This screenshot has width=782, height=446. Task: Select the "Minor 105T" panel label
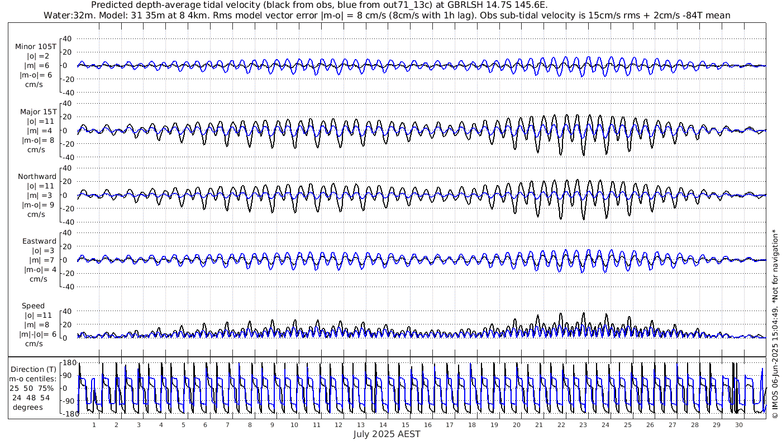[x=36, y=46]
